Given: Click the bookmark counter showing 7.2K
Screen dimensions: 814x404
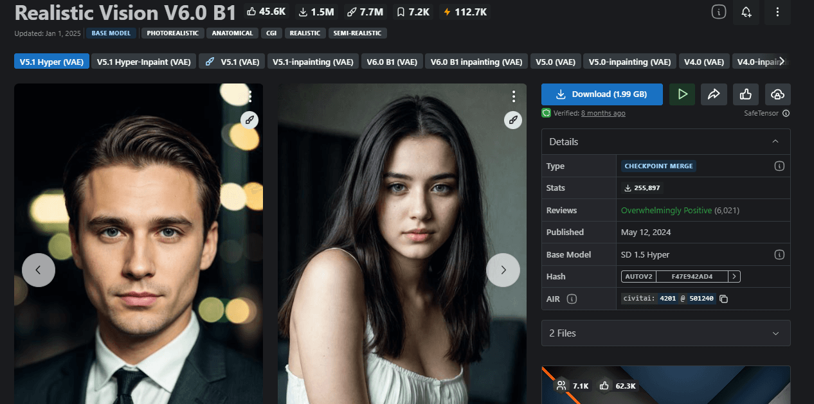Looking at the screenshot, I should click(x=413, y=11).
